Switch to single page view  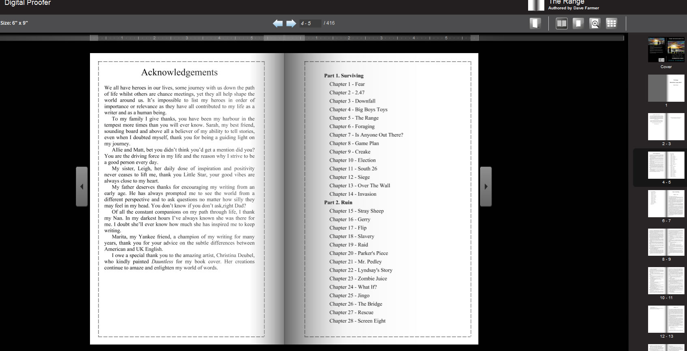pyautogui.click(x=578, y=24)
